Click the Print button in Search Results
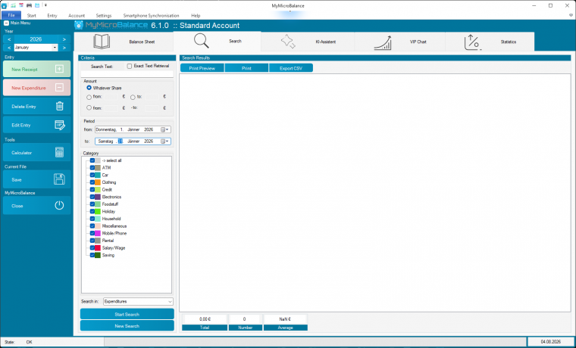Screen dimensions: 576x348 (246, 68)
